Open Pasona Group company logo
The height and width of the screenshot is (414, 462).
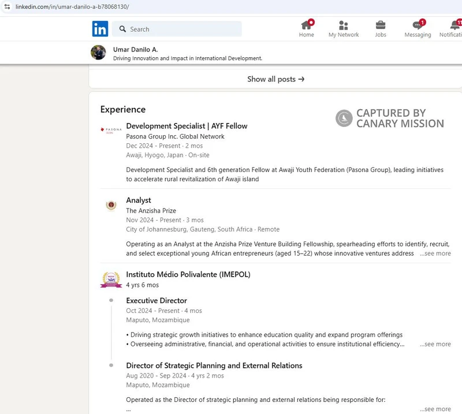[111, 130]
